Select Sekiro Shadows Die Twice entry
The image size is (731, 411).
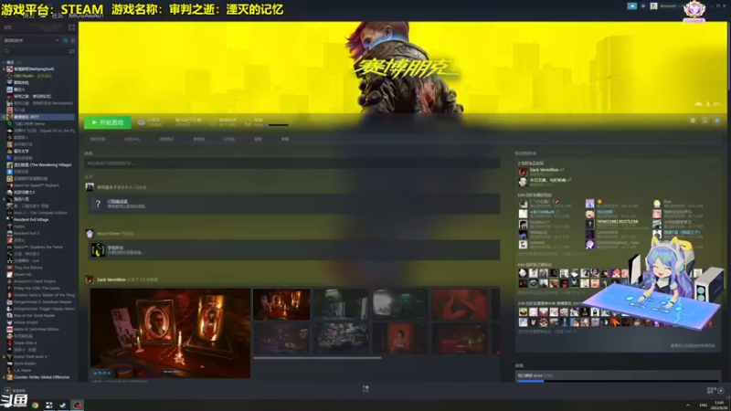pyautogui.click(x=37, y=247)
